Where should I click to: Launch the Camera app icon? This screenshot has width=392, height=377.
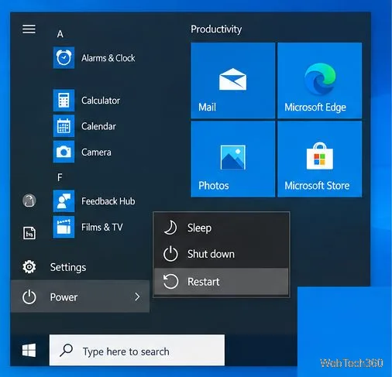tap(64, 152)
